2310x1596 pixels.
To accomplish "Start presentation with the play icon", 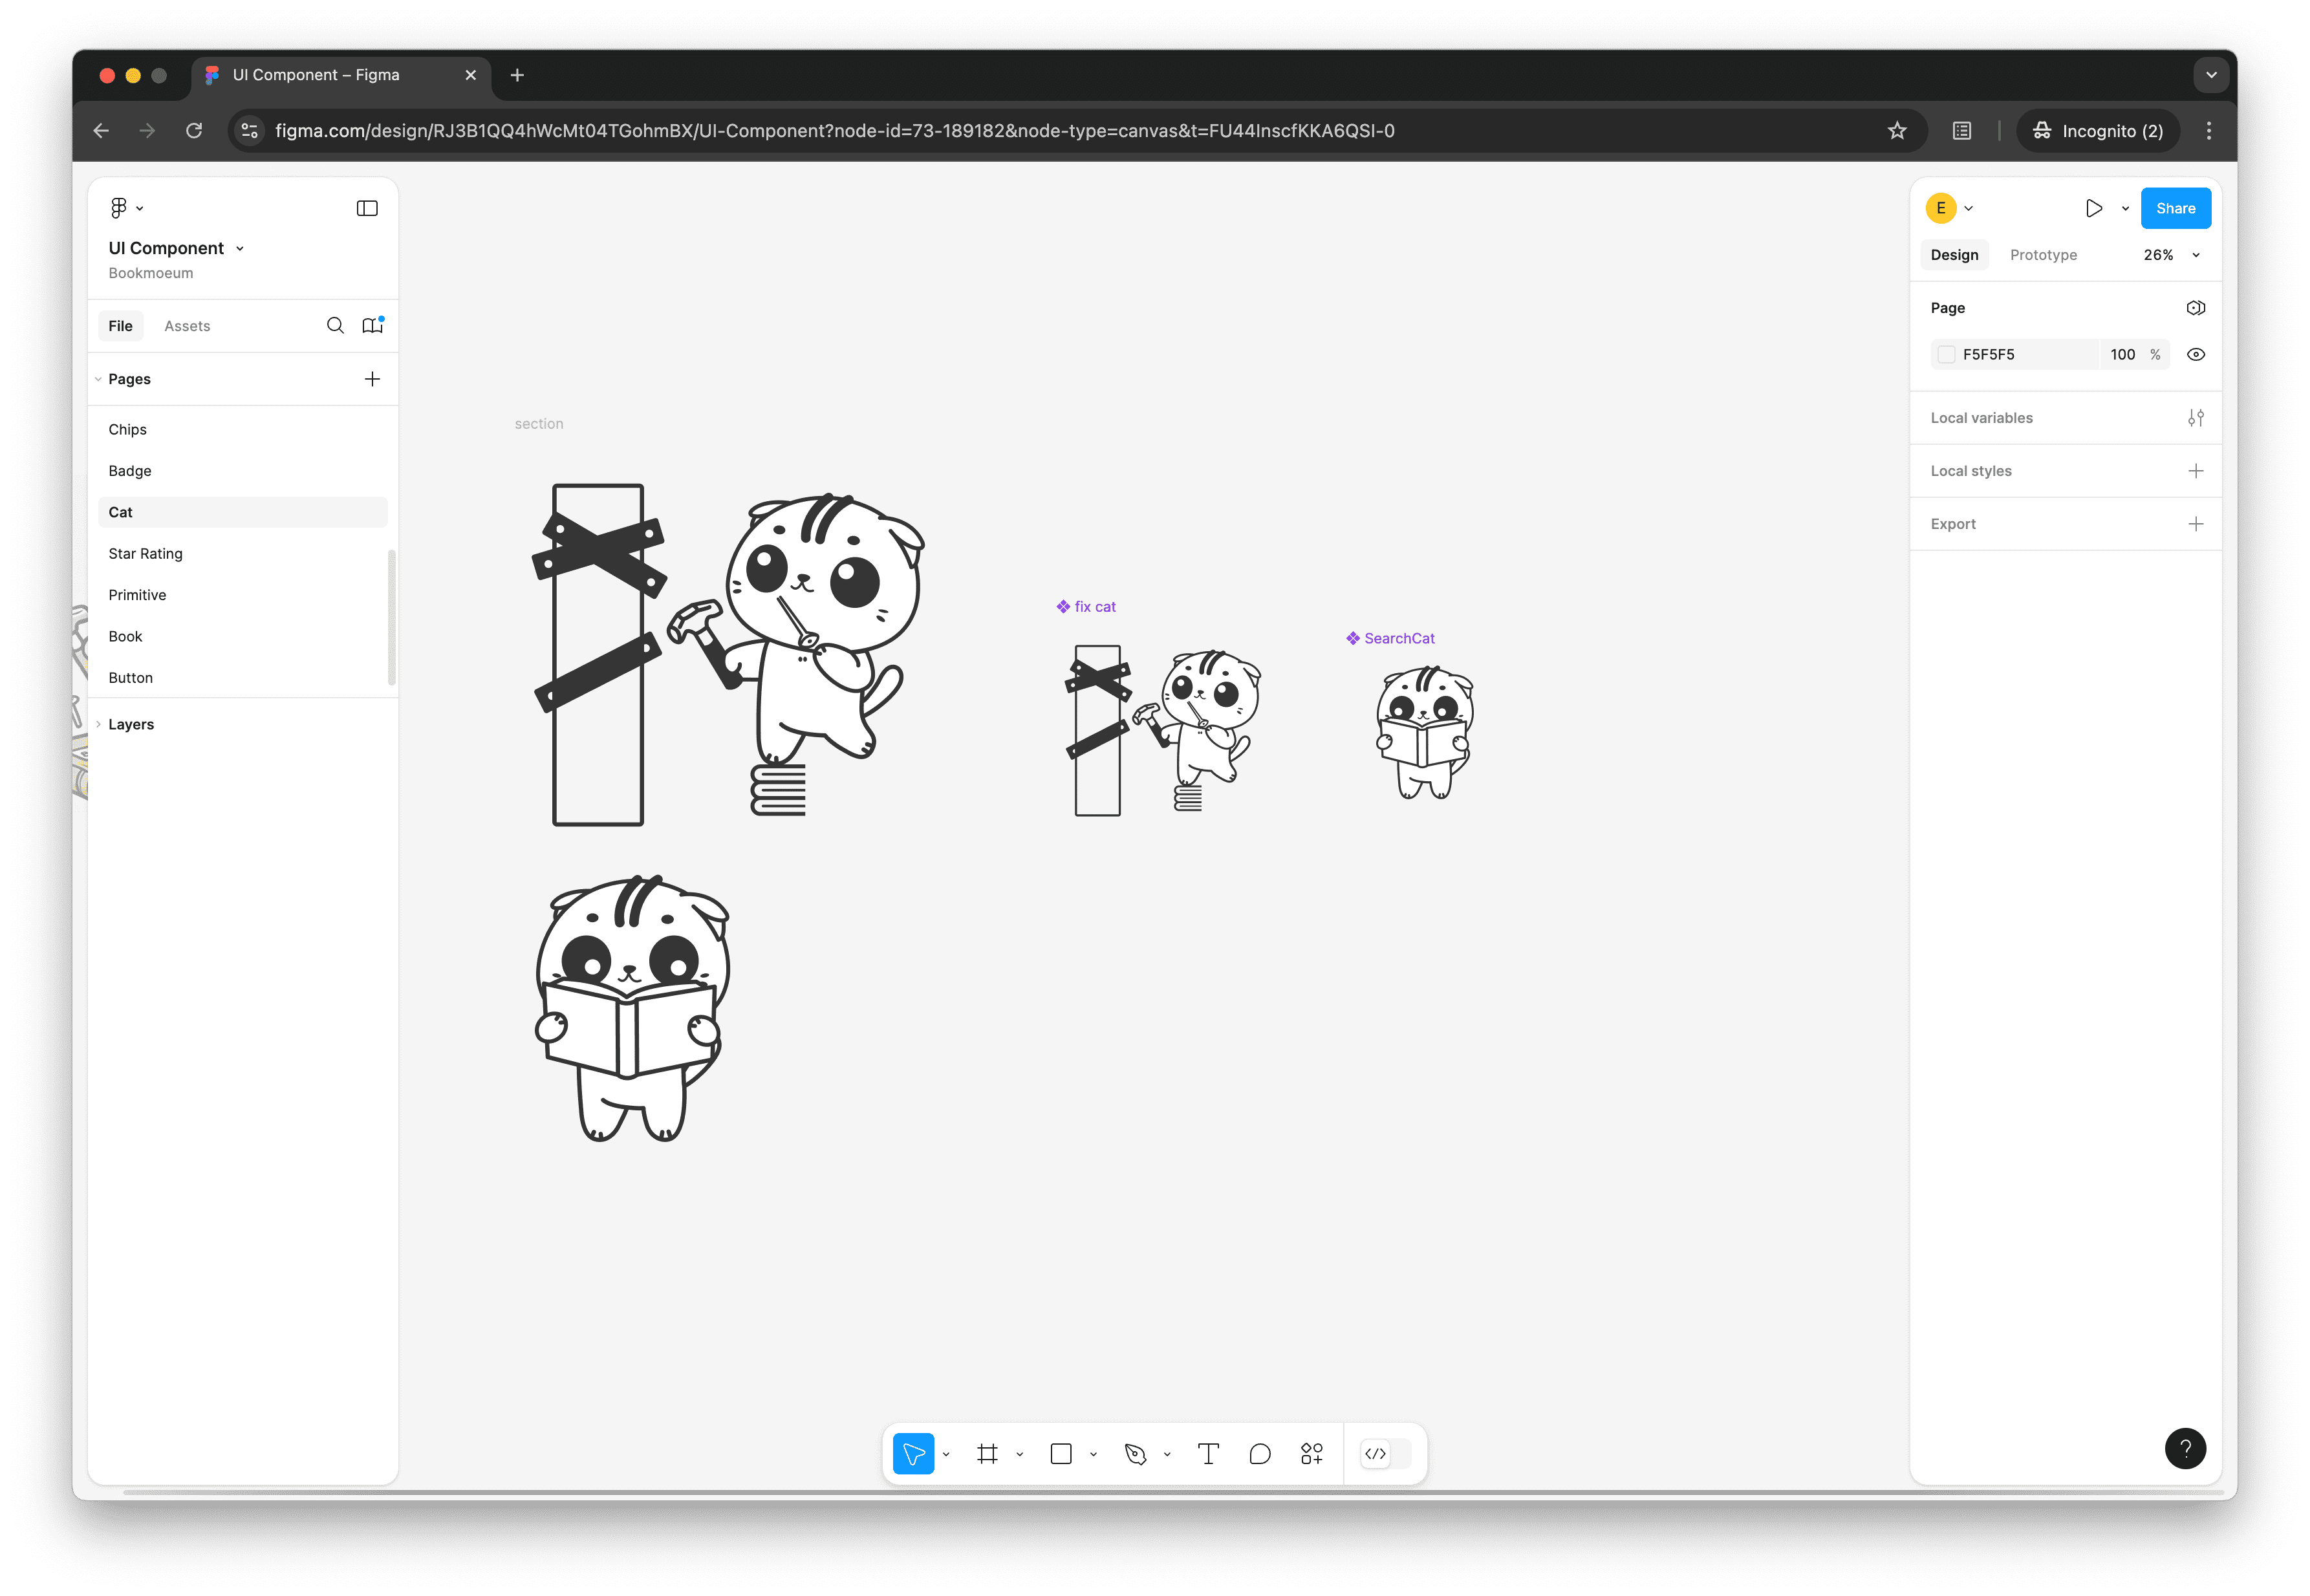I will pyautogui.click(x=2093, y=208).
